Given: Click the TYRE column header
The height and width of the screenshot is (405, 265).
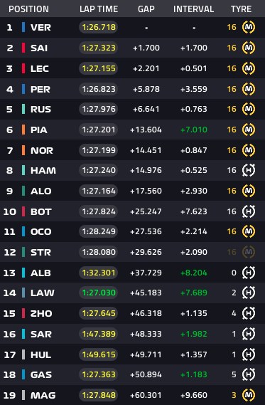Looking at the screenshot, I should pos(241,9).
